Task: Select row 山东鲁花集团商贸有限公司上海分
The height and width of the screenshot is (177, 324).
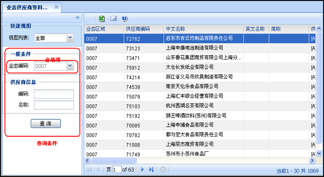Action: [x=200, y=58]
